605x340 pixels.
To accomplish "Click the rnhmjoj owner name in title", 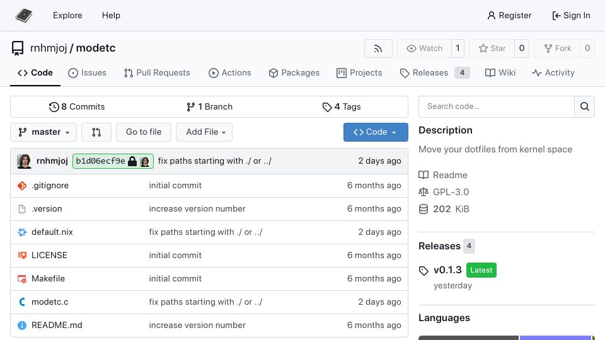I will click(49, 48).
